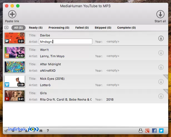
Task: Click the broom cleanup icon
Action: 6,131
